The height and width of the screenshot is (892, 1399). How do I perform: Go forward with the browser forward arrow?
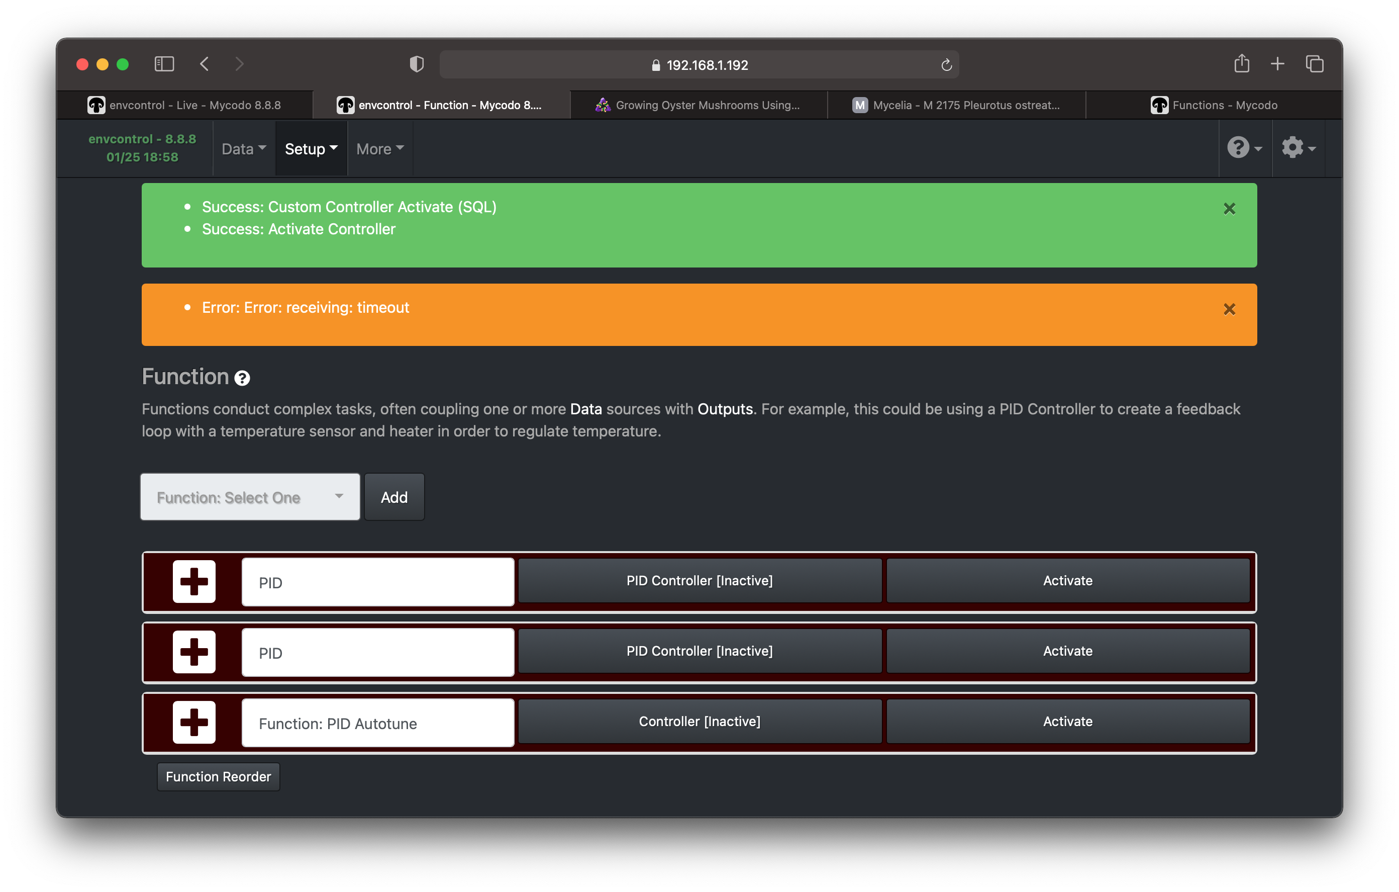point(239,64)
